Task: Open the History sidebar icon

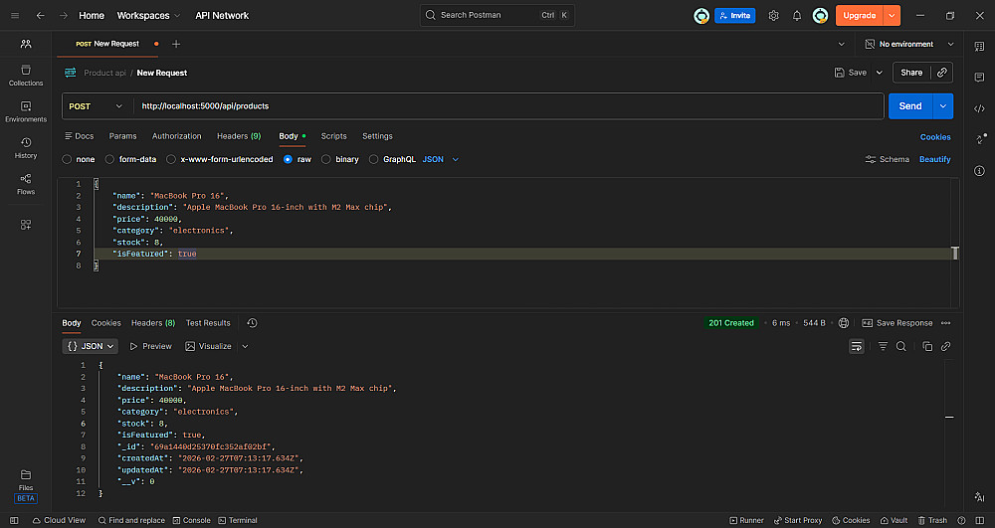Action: 26,148
